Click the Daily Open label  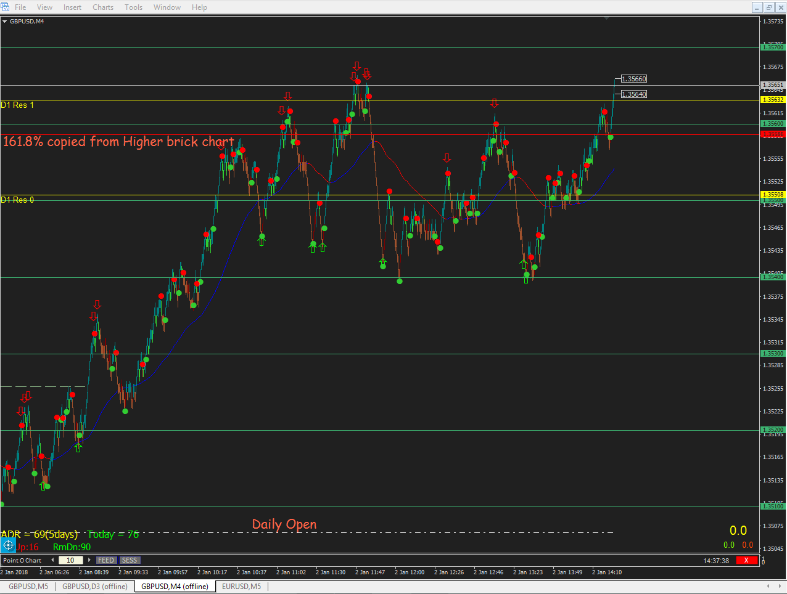coord(284,524)
